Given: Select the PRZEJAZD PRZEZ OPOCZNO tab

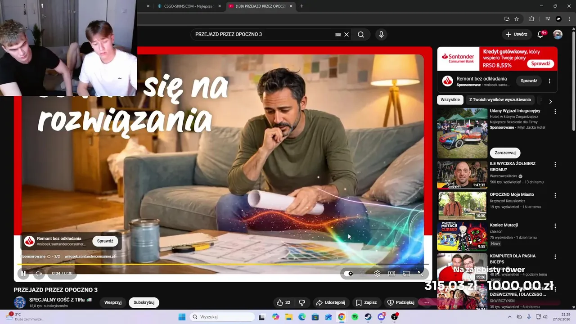Looking at the screenshot, I should 260,6.
